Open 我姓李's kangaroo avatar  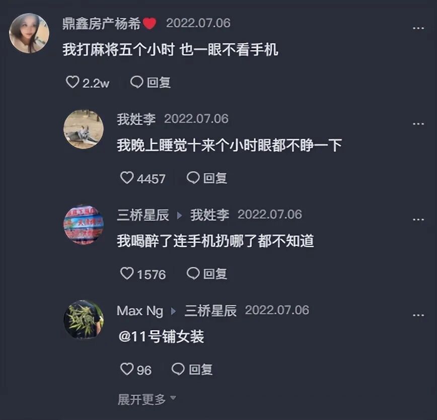coord(84,129)
